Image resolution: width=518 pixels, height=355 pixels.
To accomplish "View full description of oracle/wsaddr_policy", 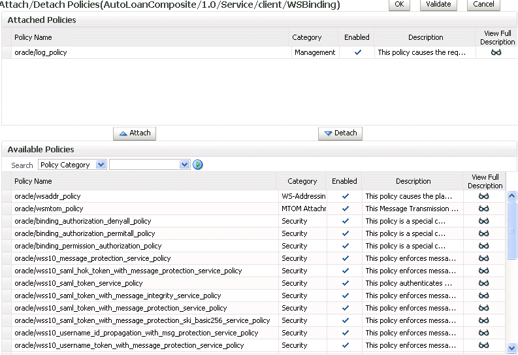I will (x=483, y=196).
